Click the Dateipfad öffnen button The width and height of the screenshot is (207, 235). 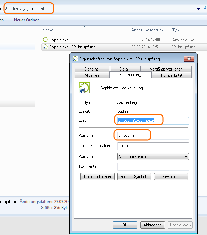[x=97, y=177]
